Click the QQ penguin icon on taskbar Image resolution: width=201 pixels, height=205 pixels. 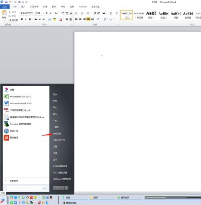pos(51,197)
